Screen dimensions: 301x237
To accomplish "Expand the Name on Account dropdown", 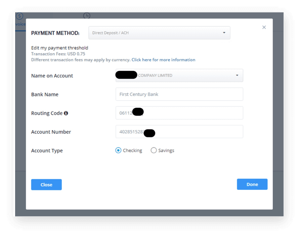I will [x=179, y=76].
